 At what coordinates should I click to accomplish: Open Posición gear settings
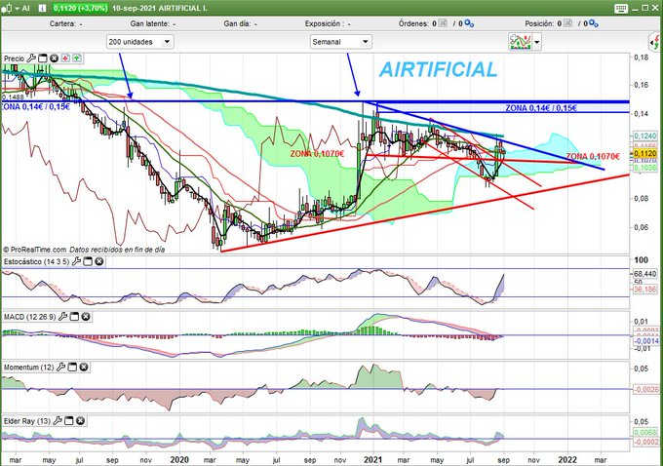point(593,23)
